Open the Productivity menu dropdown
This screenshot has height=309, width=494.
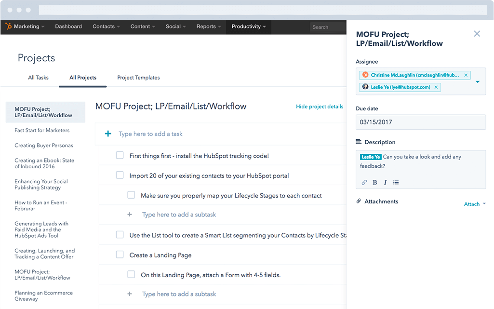tap(248, 27)
